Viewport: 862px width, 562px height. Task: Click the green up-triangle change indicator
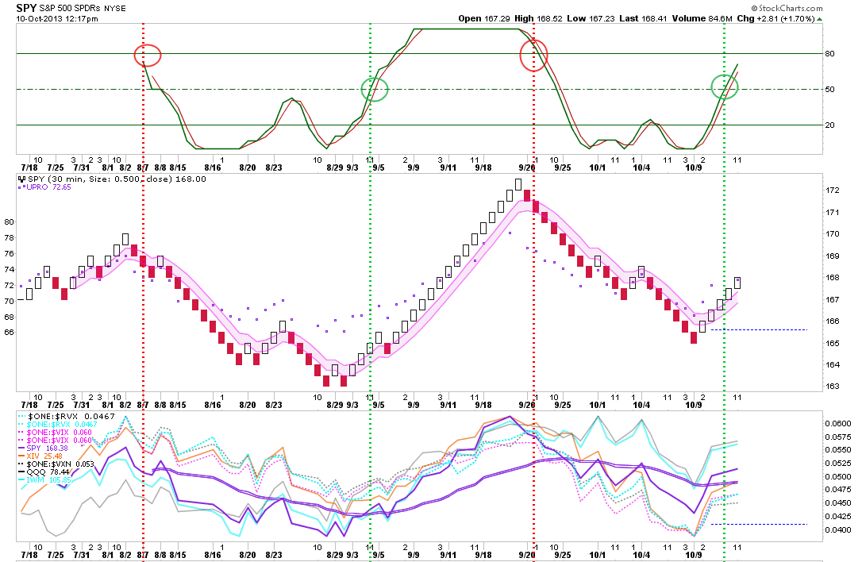[x=820, y=19]
